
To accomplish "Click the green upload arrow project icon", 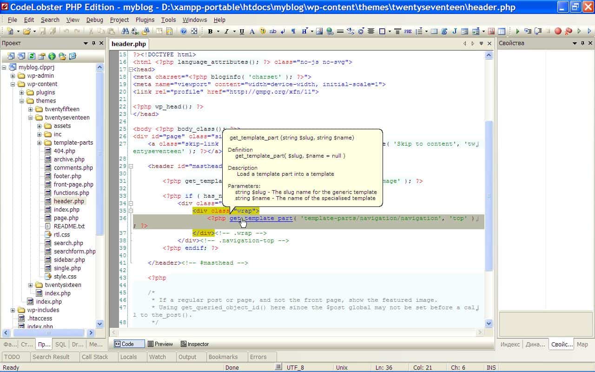I will (52, 56).
